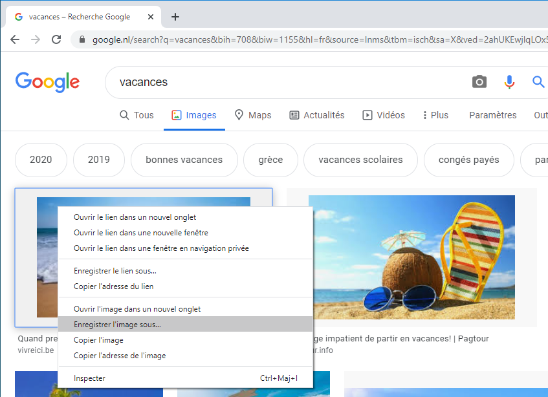Select the 2020 suggestion chip

(x=41, y=160)
